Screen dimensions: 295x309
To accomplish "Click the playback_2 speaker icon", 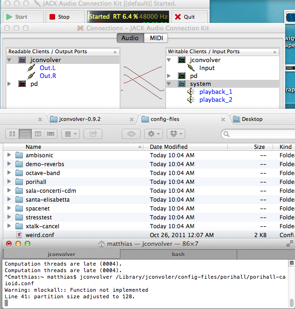I will tap(191, 99).
